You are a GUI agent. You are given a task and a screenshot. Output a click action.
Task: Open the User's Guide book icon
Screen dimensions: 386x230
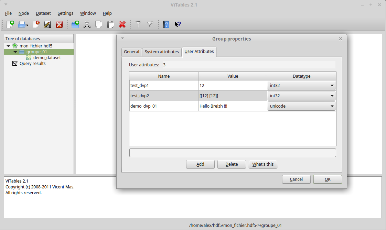pyautogui.click(x=166, y=24)
